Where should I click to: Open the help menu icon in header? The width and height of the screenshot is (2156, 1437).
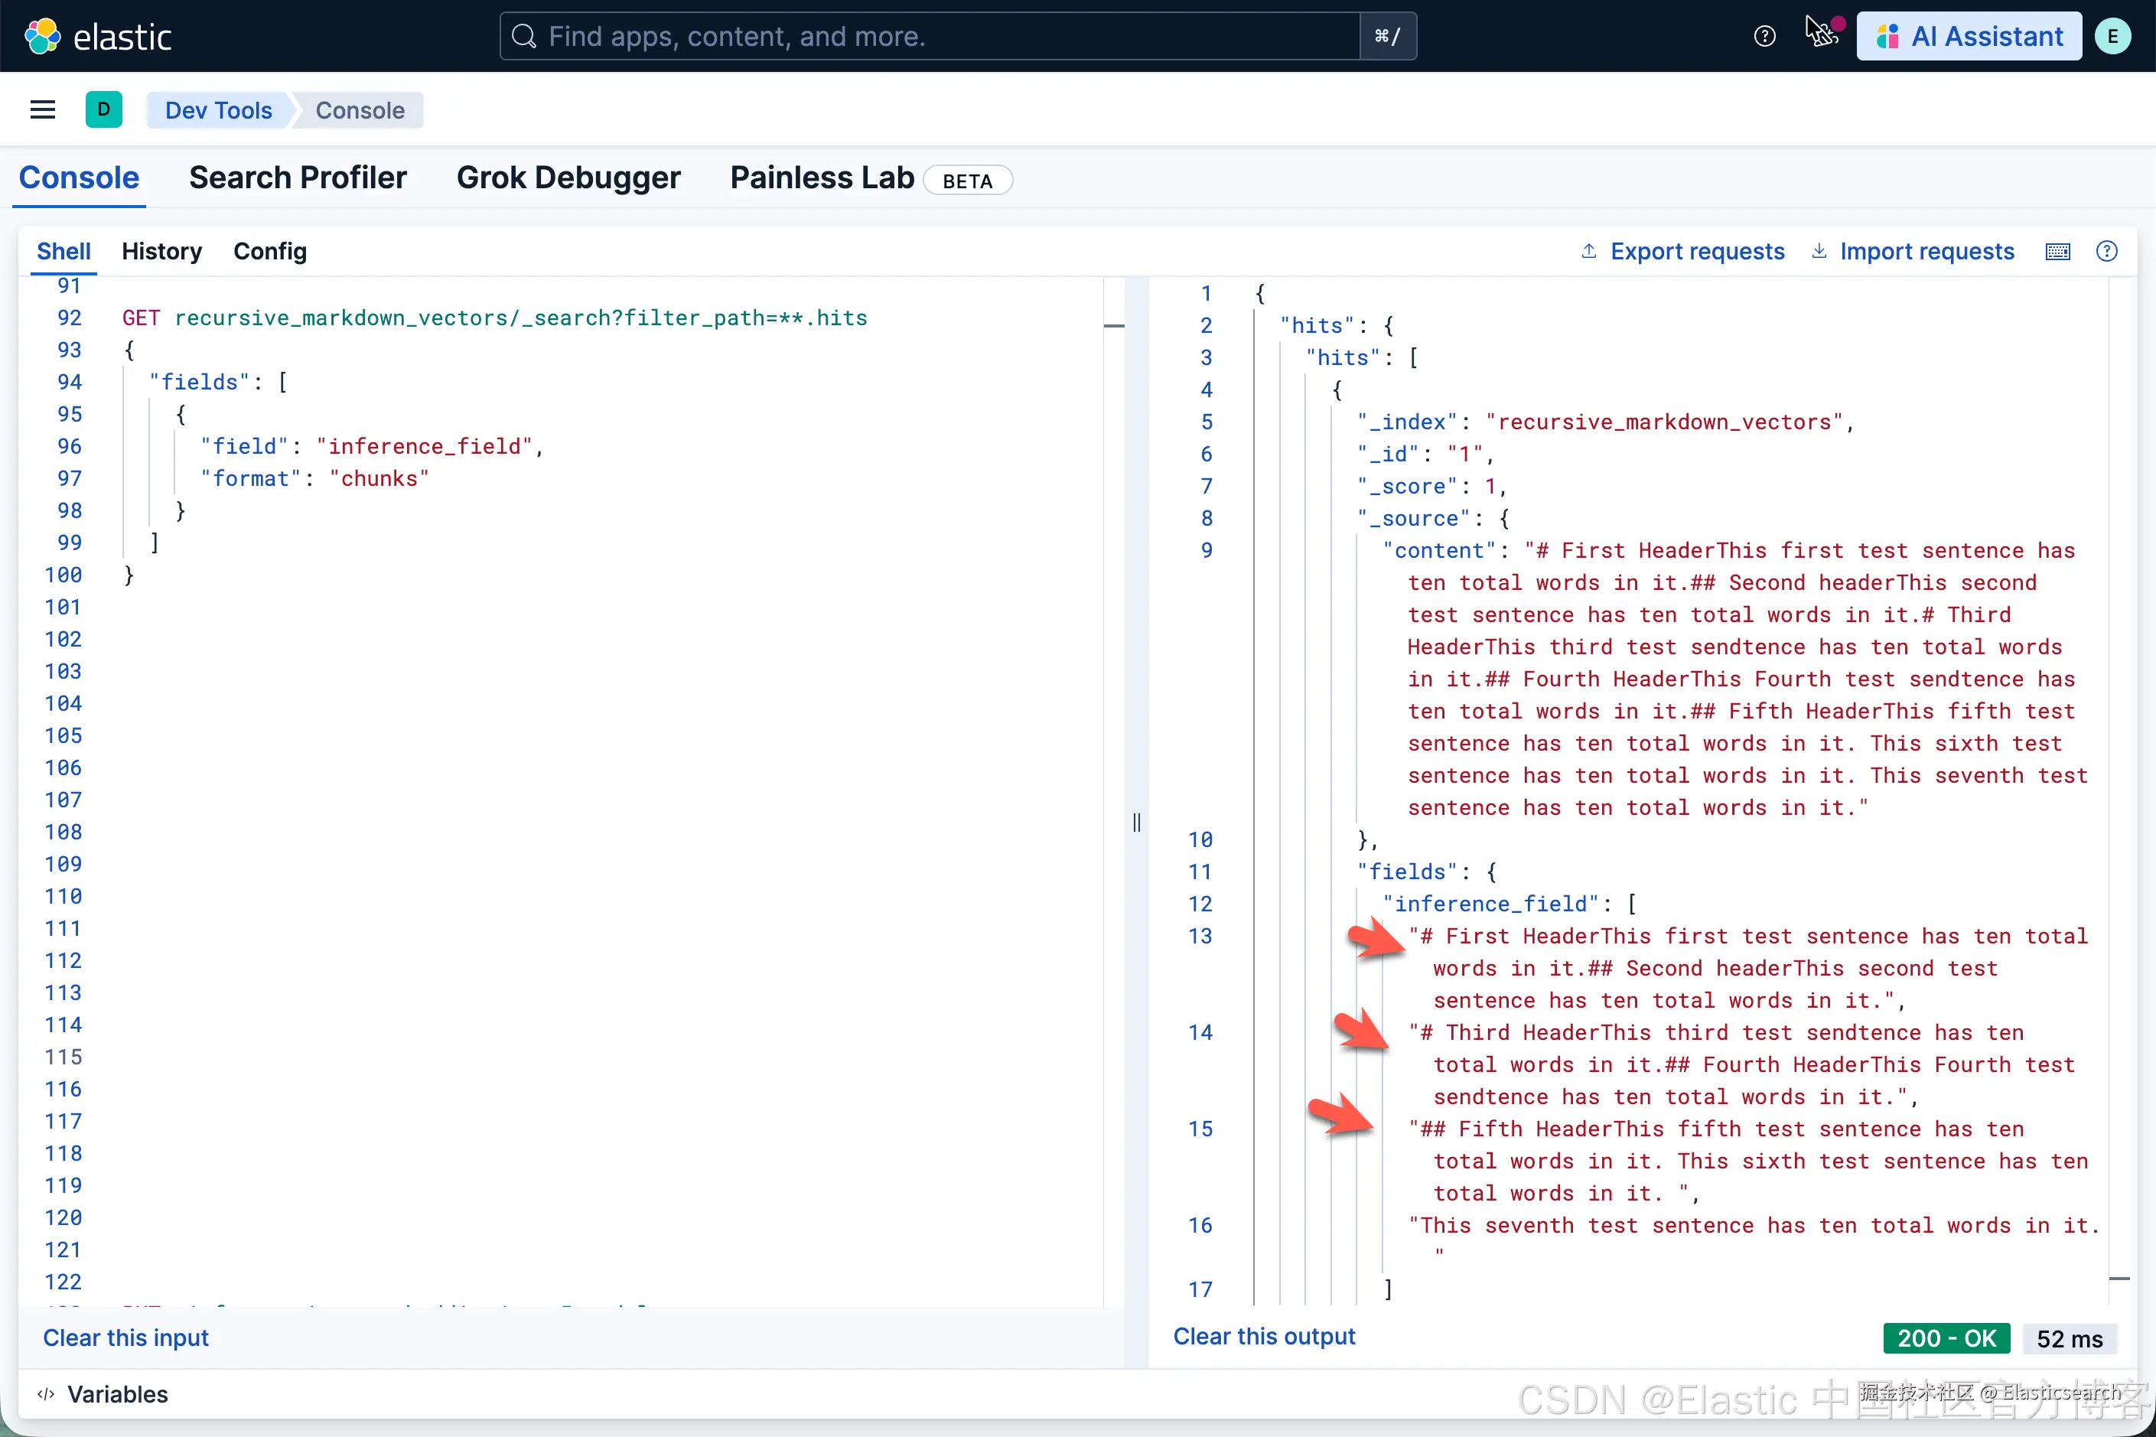click(1764, 37)
